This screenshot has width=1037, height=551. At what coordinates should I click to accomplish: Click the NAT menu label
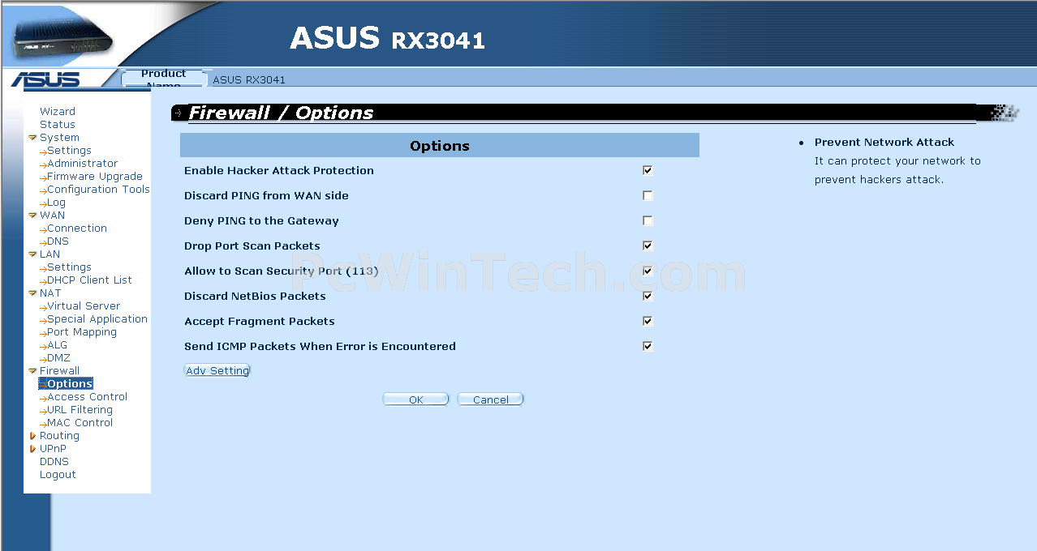click(50, 293)
